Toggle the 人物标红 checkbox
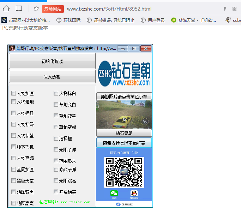 [x=13, y=113]
